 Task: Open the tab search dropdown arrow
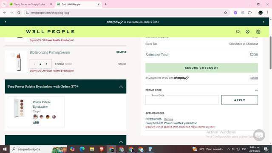4,4
